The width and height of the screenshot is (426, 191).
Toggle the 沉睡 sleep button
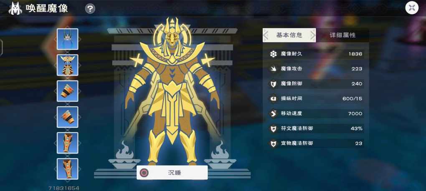pyautogui.click(x=172, y=173)
